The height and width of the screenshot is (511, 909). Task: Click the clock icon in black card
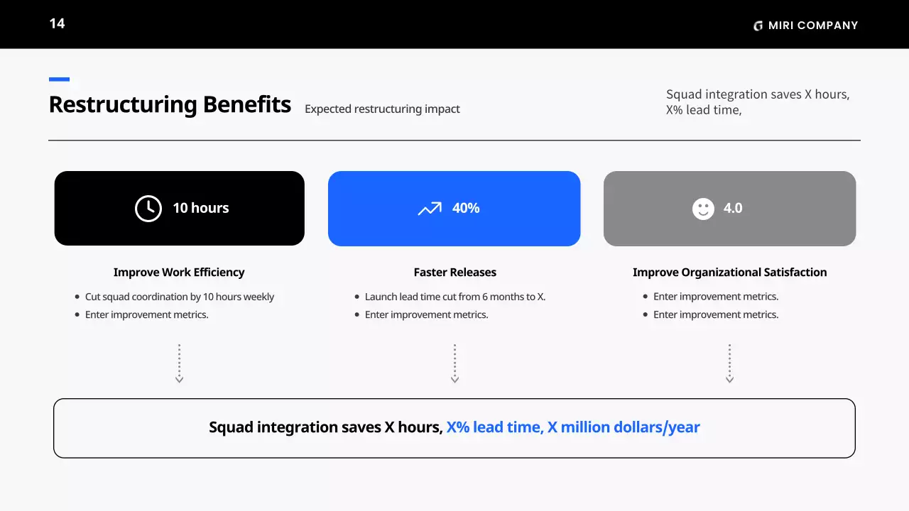148,209
